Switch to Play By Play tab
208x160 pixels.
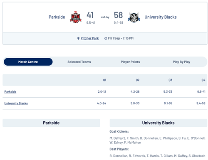pos(181,62)
